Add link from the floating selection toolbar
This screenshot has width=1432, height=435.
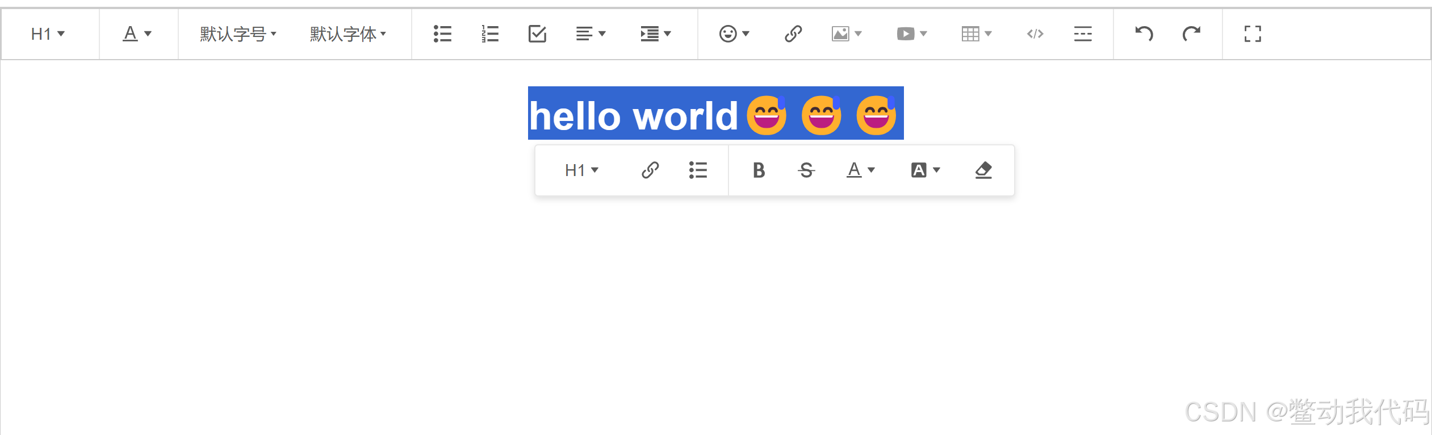click(650, 170)
